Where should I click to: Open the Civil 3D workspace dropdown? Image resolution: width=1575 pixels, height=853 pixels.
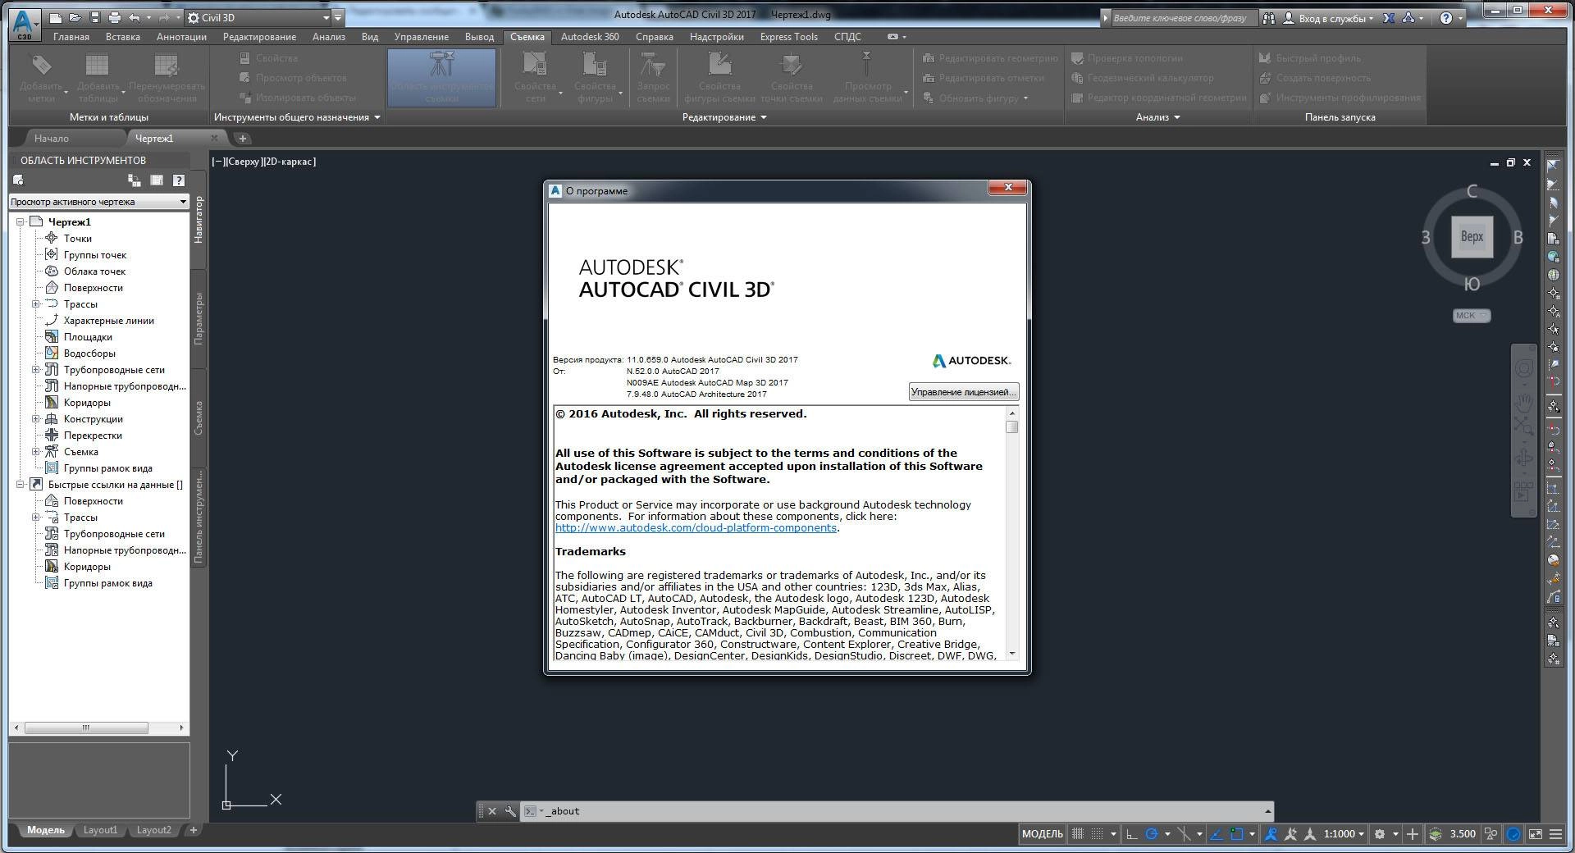tap(258, 17)
